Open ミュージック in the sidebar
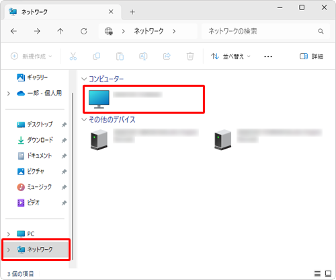 34,187
